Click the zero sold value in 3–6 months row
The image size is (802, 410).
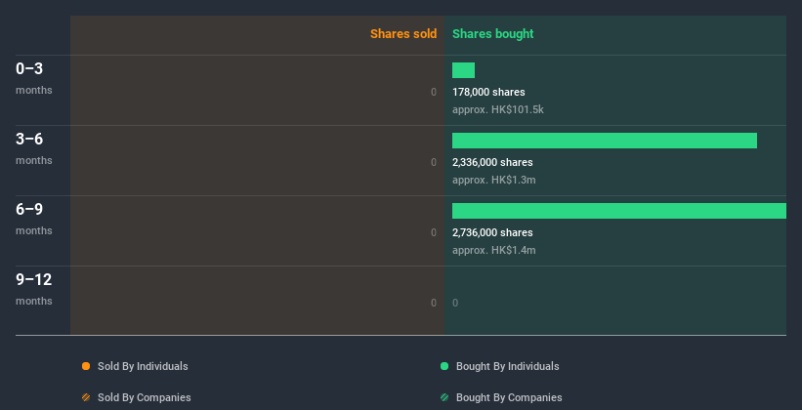pos(434,162)
